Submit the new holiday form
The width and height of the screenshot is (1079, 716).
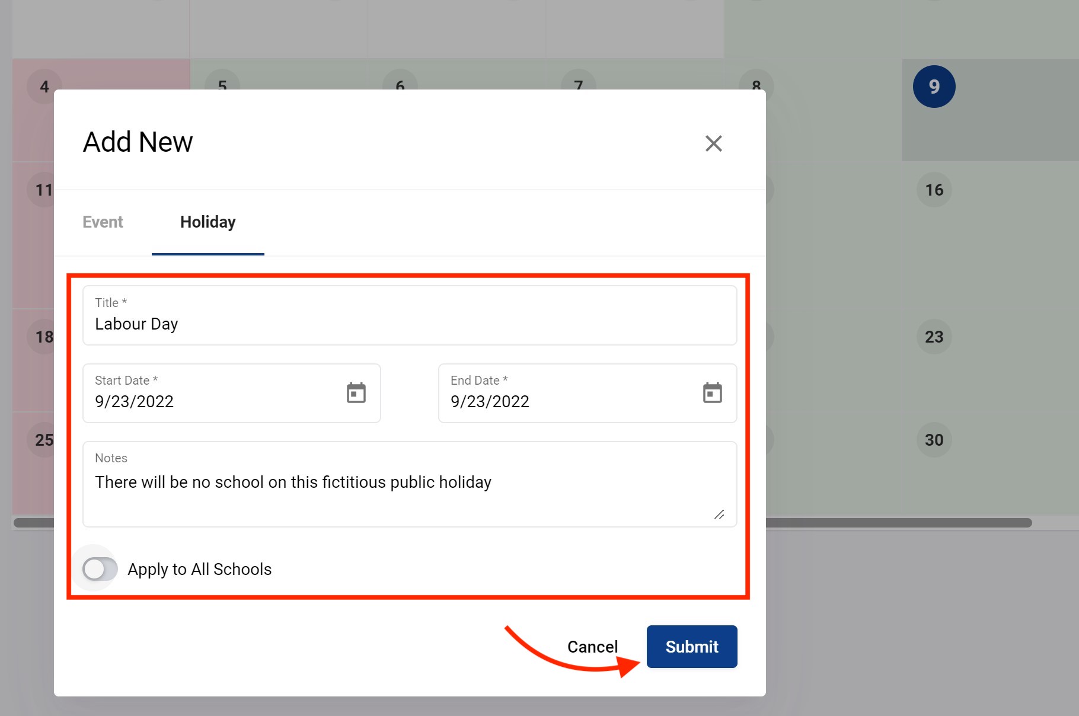coord(691,647)
